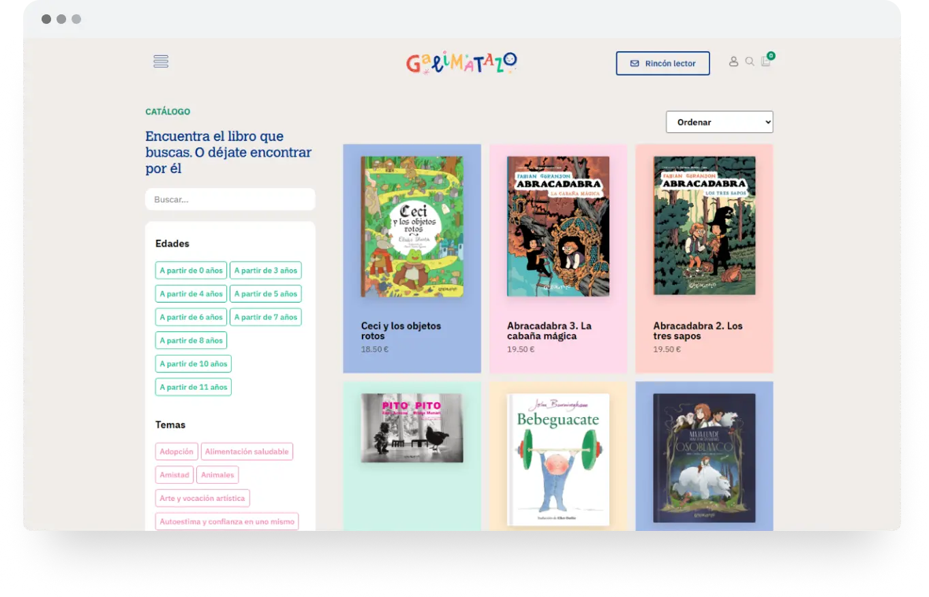Select the A partir de 7 años filter
This screenshot has height=597, width=929.
tap(266, 317)
